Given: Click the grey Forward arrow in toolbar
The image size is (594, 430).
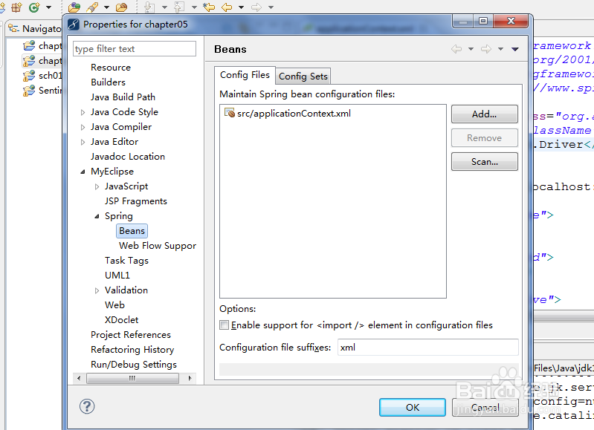Looking at the screenshot, I should (256, 7).
